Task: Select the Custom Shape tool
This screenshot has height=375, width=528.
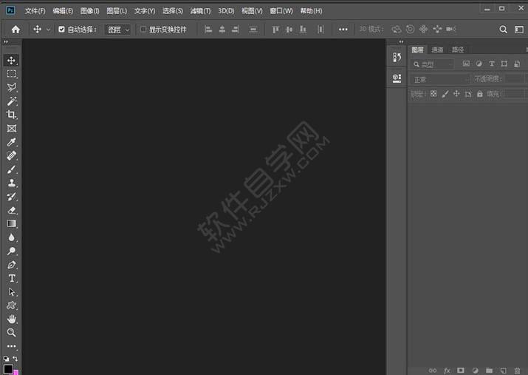Action: click(12, 305)
